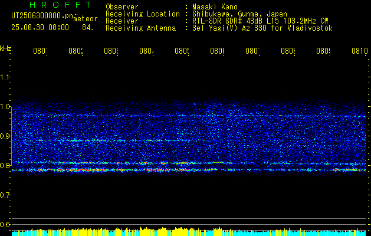Viewport: 371px width, 236px height.
Task: Click the word meteor near the filename
Action: [x=86, y=19]
